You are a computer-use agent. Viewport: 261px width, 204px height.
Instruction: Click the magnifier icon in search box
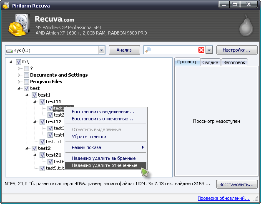coord(148,50)
